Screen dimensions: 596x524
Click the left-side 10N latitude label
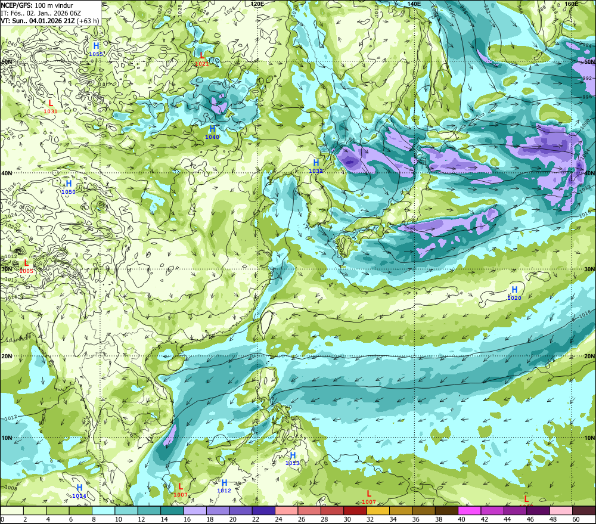tap(7, 438)
